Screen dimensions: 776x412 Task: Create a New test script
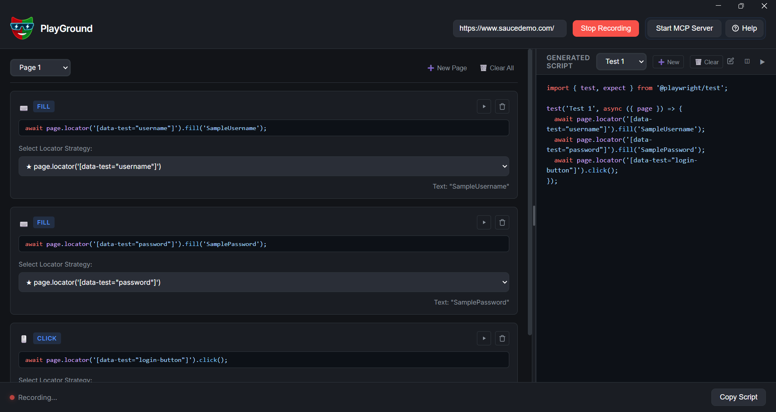668,62
